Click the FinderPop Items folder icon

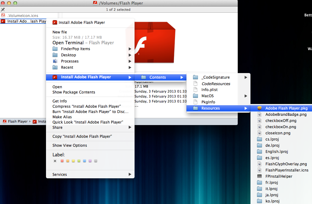[x=55, y=49]
